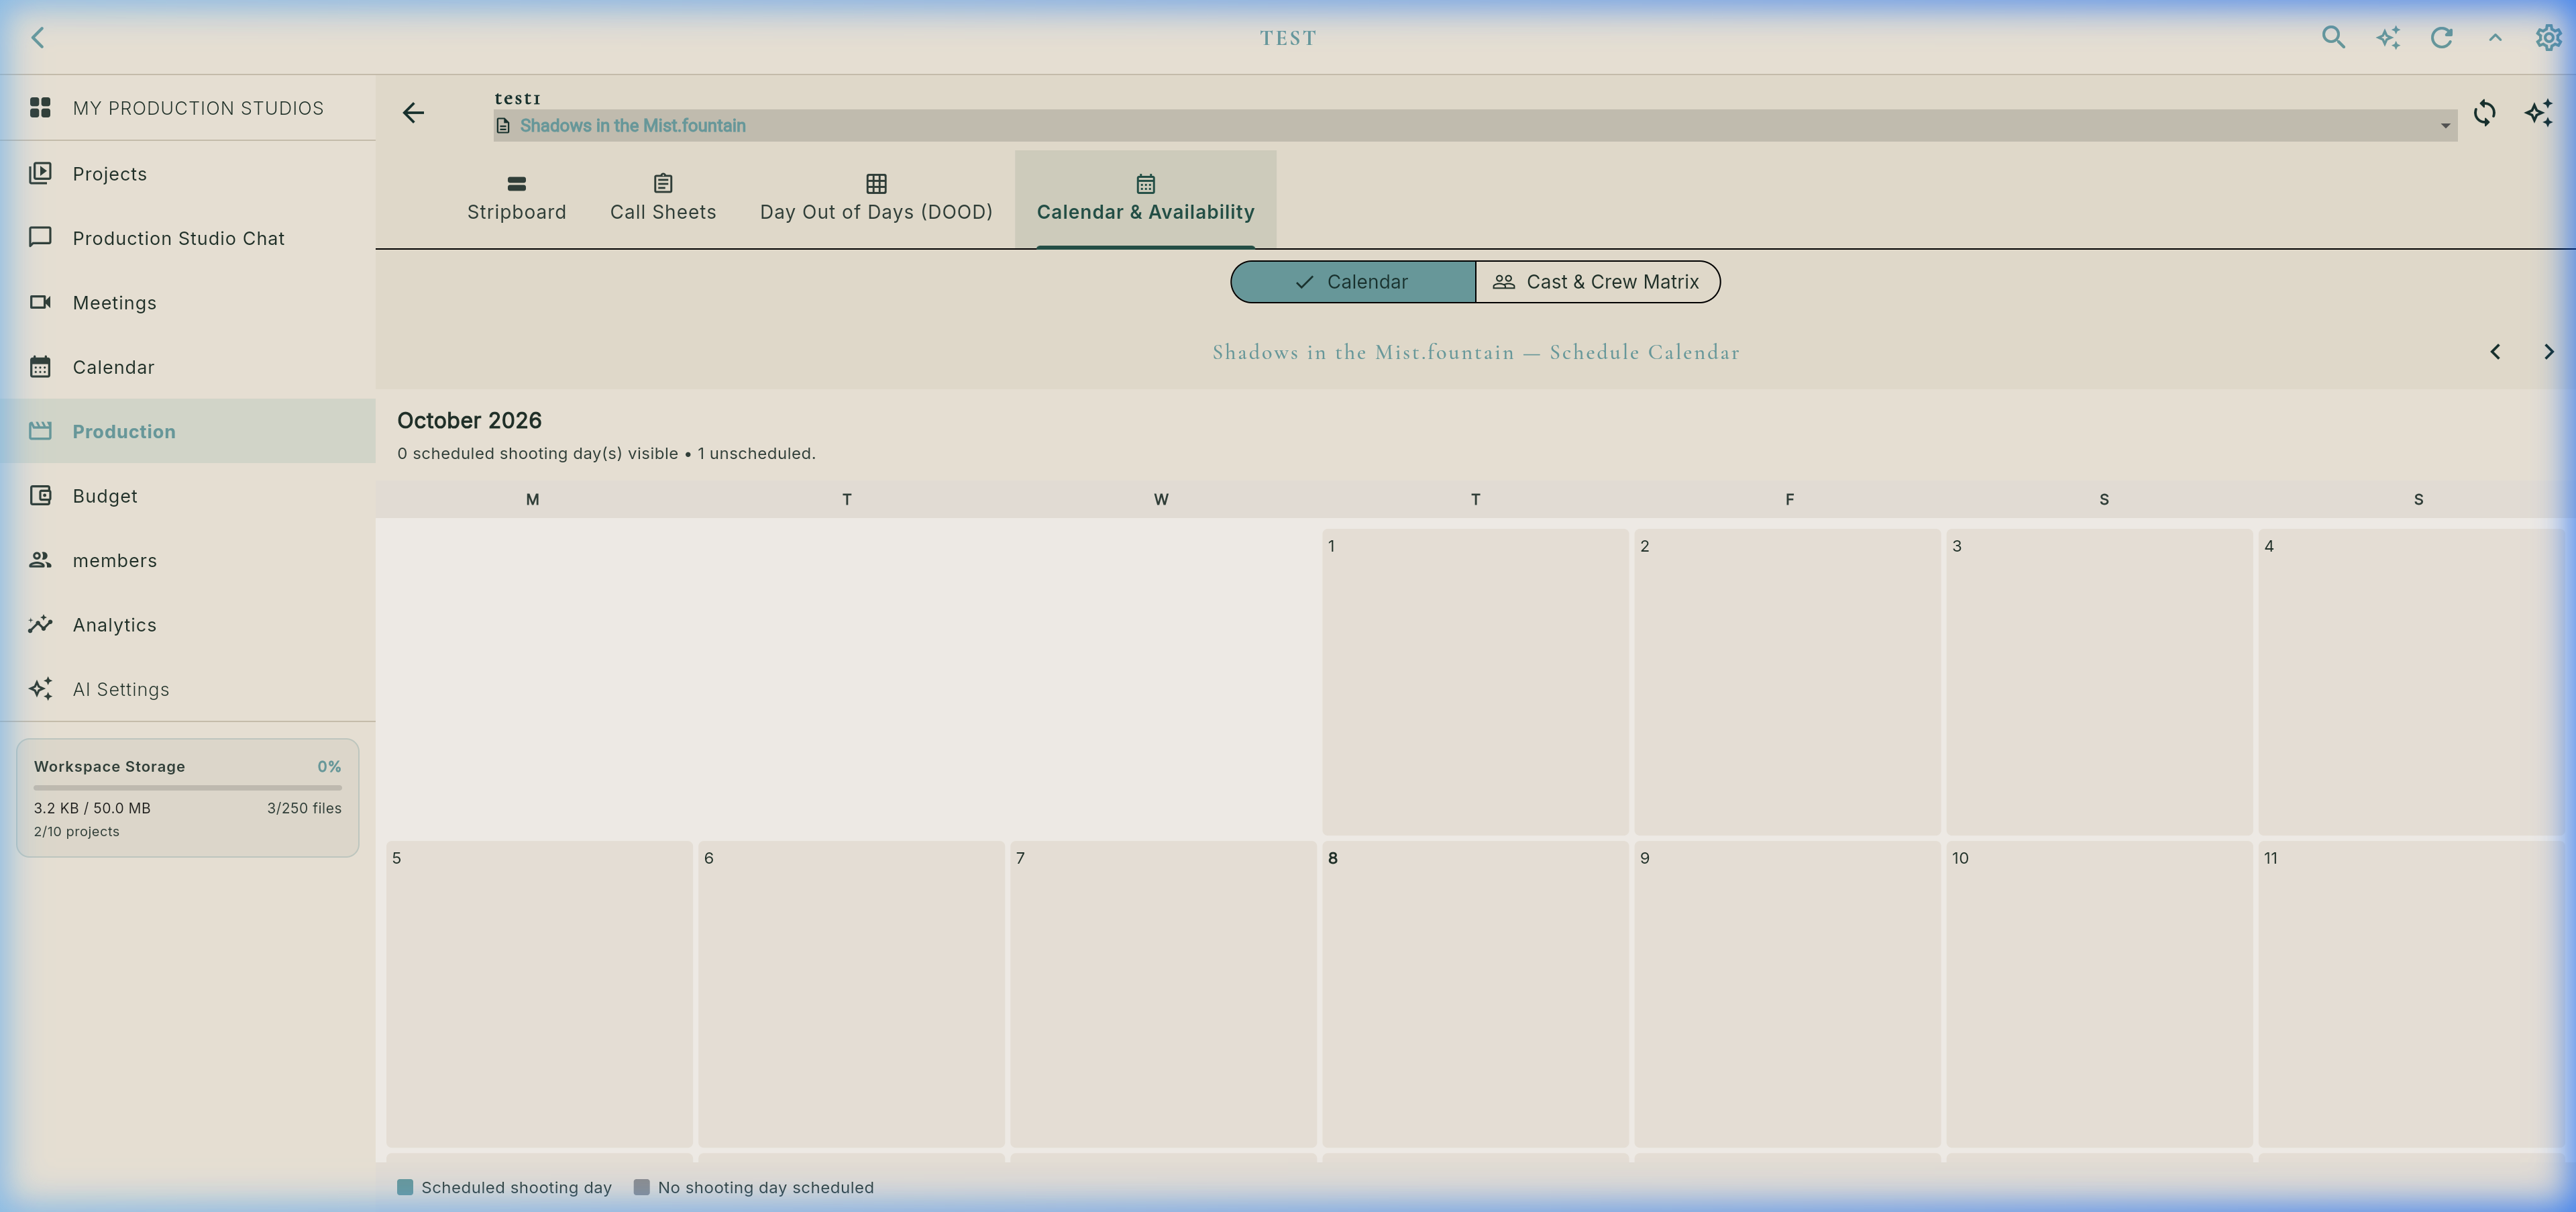The width and height of the screenshot is (2576, 1212).
Task: Click the refresh icon in top bar
Action: point(2441,37)
